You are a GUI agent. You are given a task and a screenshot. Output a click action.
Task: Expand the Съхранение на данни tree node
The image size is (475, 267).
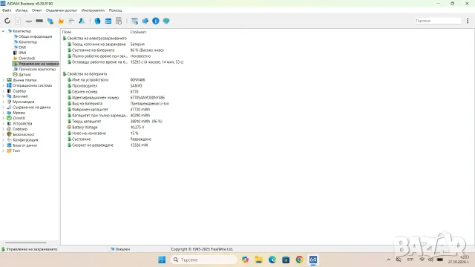coord(3,107)
